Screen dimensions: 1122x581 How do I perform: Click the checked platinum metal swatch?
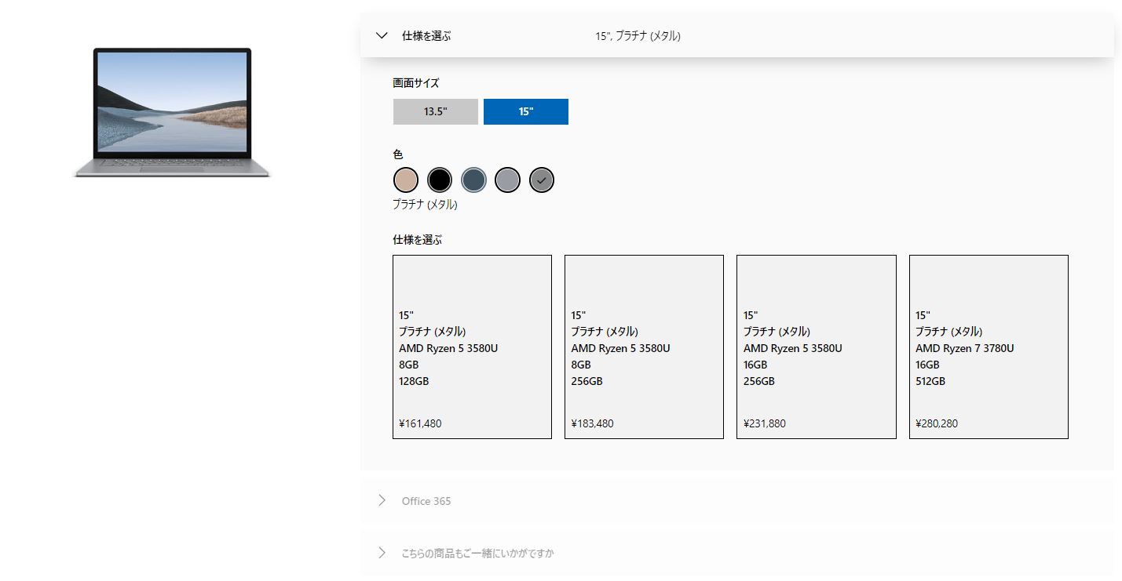click(x=542, y=180)
